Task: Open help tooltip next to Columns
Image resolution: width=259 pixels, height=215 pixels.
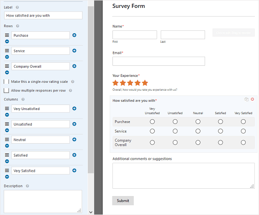Action: [x=23, y=99]
